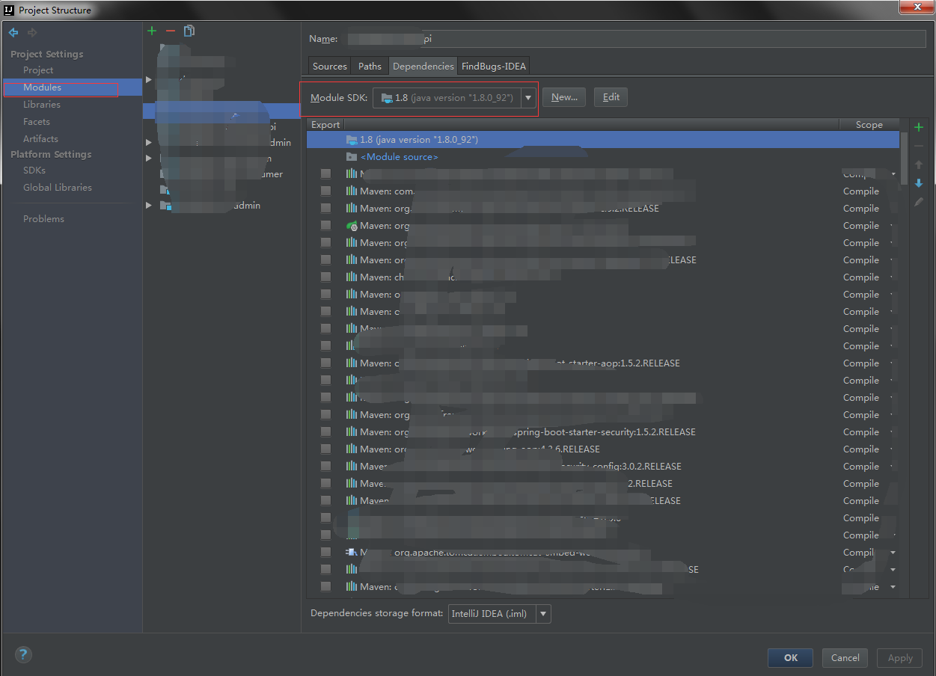Check export box for 'Maven: ch' row
Image resolution: width=936 pixels, height=676 pixels.
click(x=325, y=277)
